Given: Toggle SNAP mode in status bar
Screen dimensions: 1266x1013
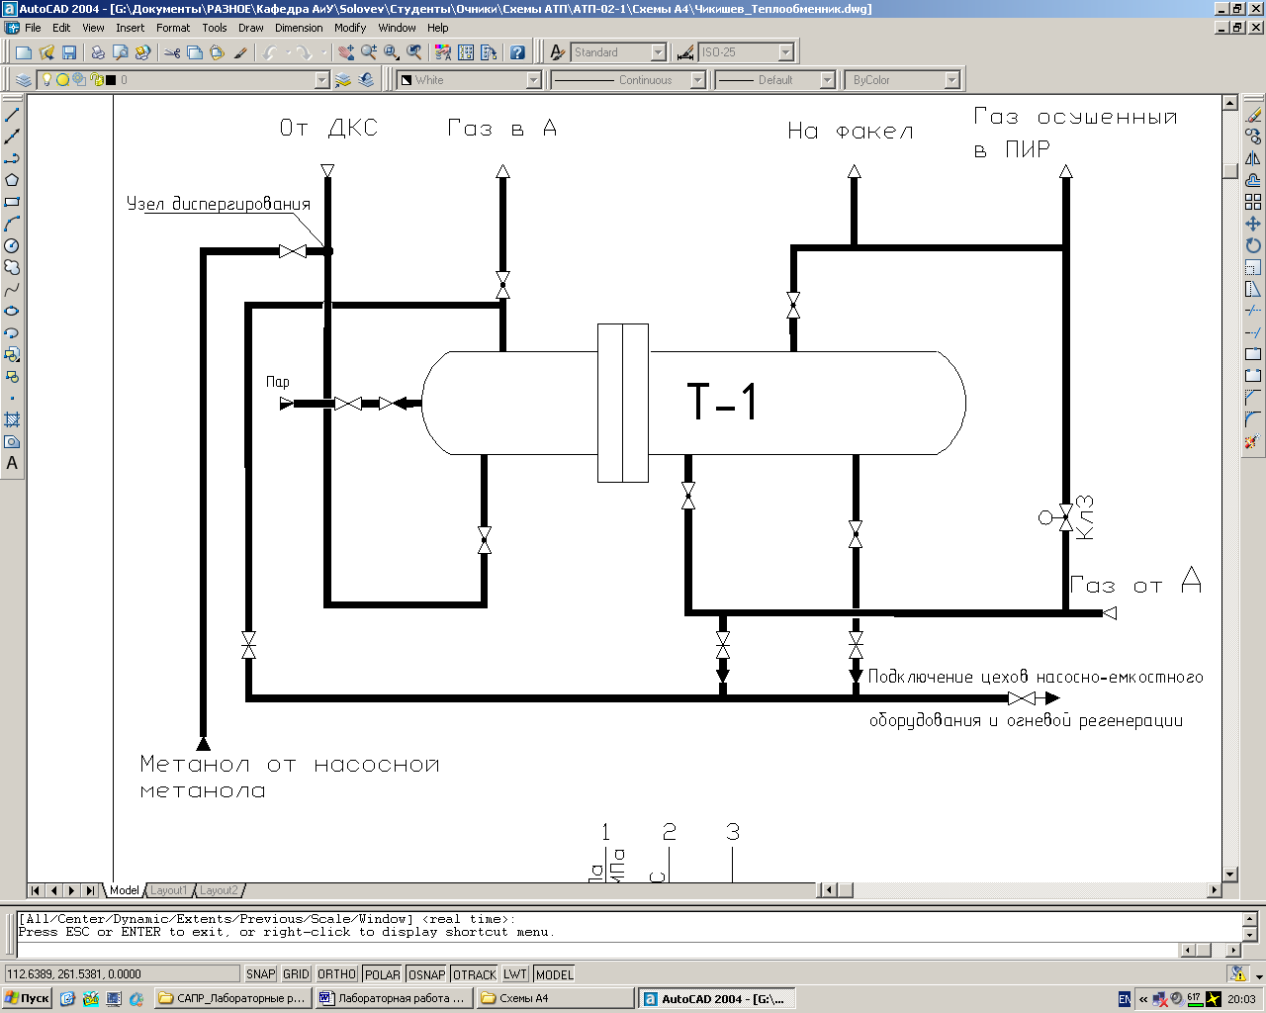Looking at the screenshot, I should pyautogui.click(x=260, y=974).
